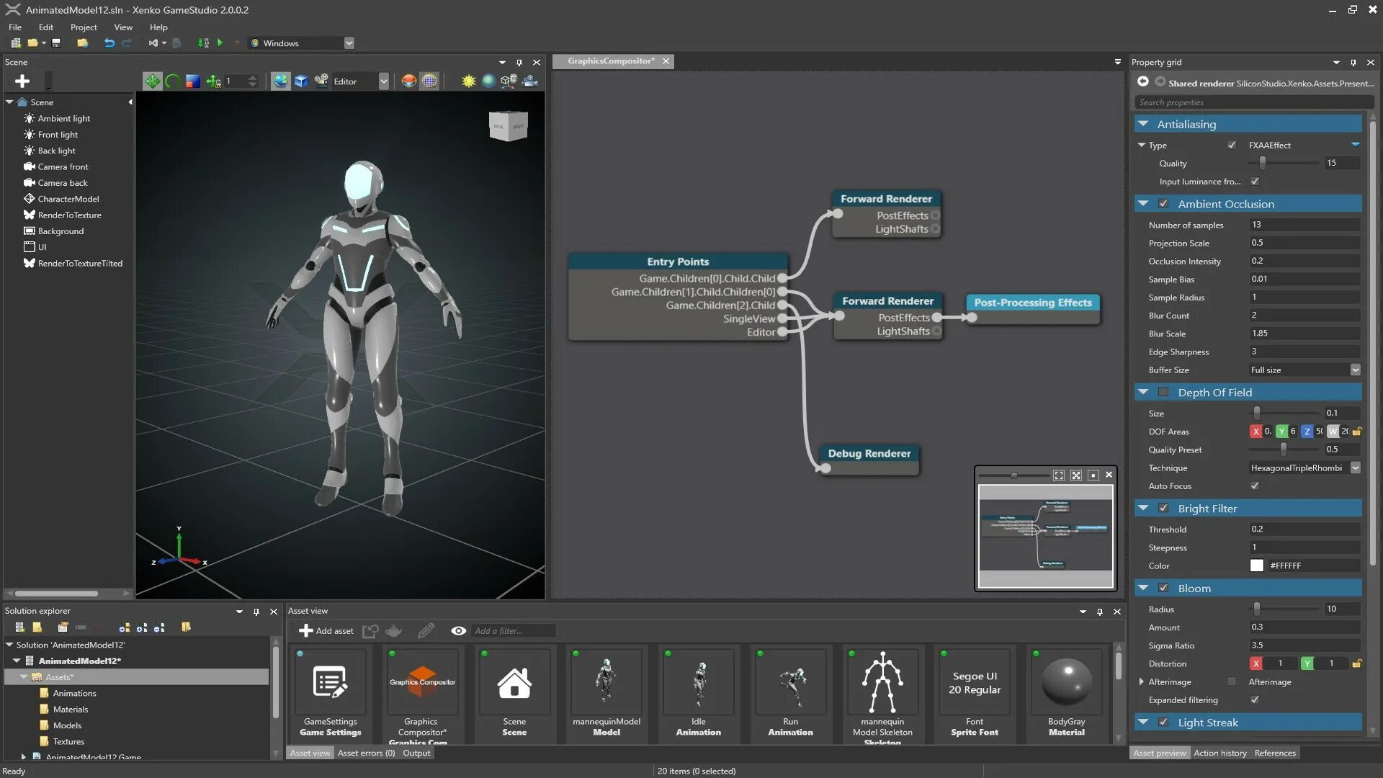Open the Windows platform dropdown
Screen dimensions: 1383x778
349,43
